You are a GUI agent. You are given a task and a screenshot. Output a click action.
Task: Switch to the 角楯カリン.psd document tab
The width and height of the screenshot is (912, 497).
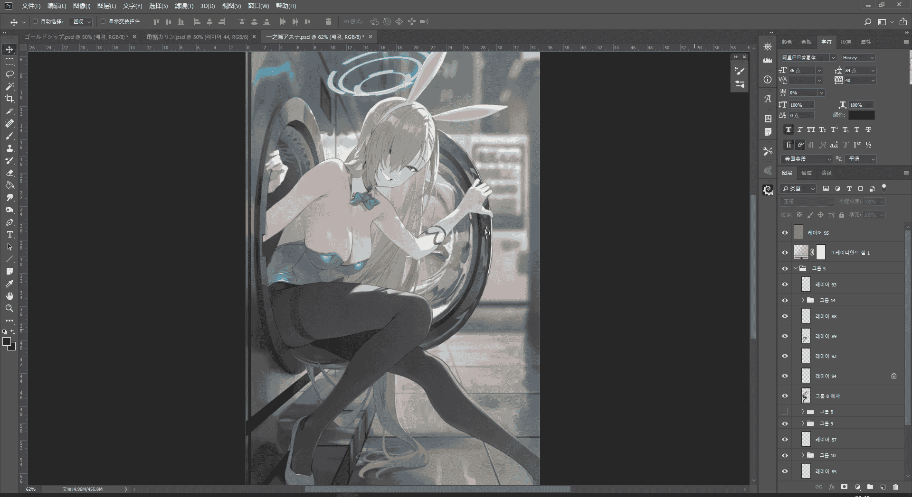click(x=197, y=37)
